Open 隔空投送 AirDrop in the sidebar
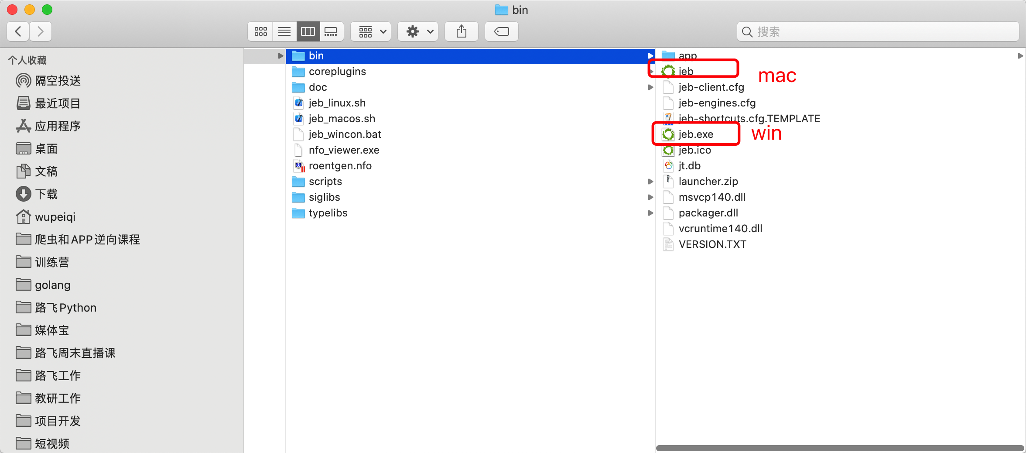This screenshot has height=453, width=1026. (x=48, y=81)
